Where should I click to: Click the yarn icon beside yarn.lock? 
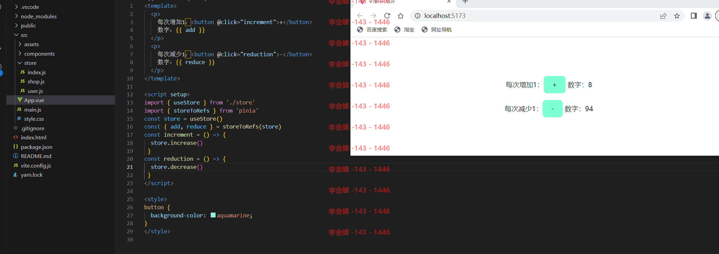click(x=16, y=175)
